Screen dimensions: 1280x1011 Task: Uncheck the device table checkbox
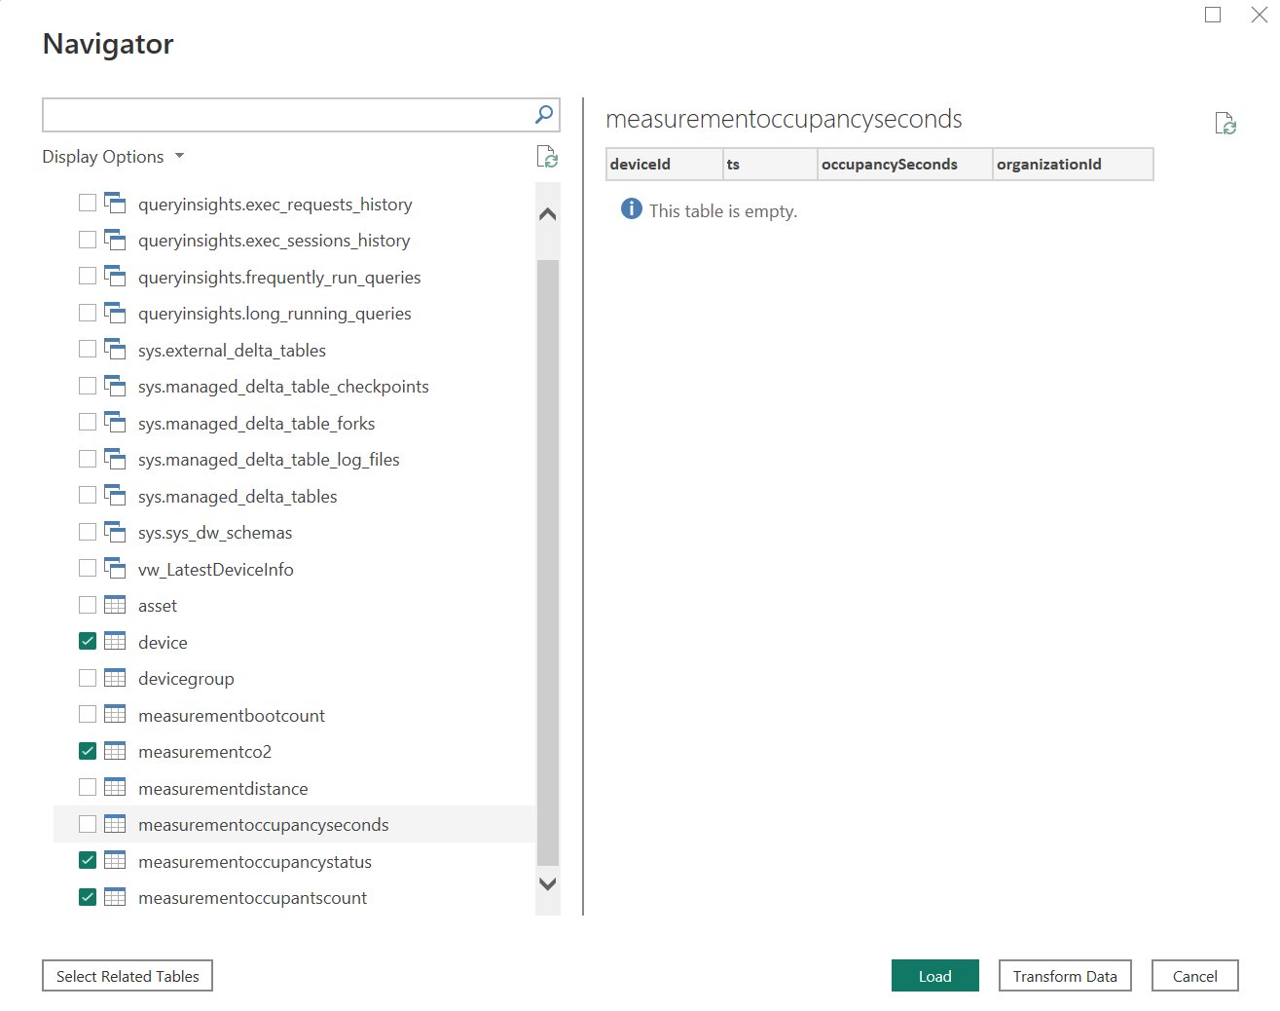click(88, 642)
